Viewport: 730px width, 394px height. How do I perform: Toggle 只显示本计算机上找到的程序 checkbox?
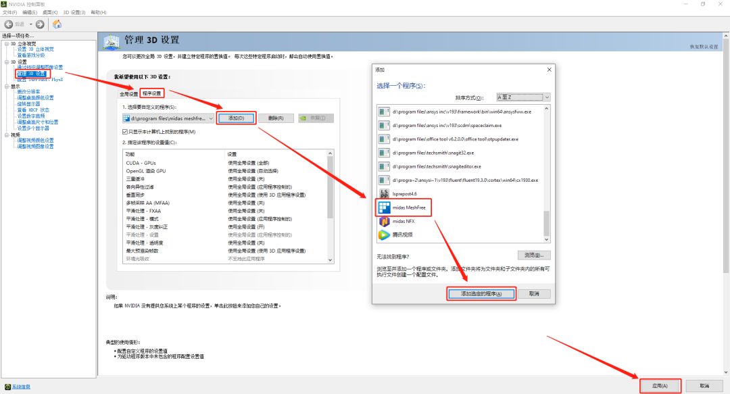click(x=125, y=132)
